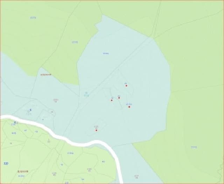The image size is (224, 184).
Task: Click the pinkish label west of the blue zone center
Action: pos(56,101)
